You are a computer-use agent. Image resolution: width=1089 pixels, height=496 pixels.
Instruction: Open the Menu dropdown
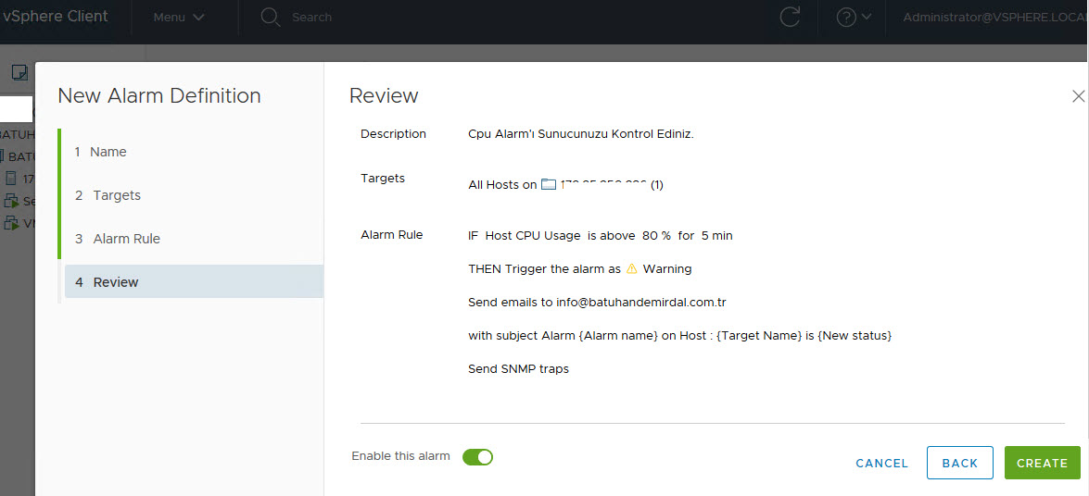[x=179, y=17]
